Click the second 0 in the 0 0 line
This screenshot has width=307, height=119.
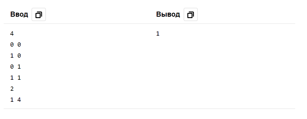coord(19,45)
